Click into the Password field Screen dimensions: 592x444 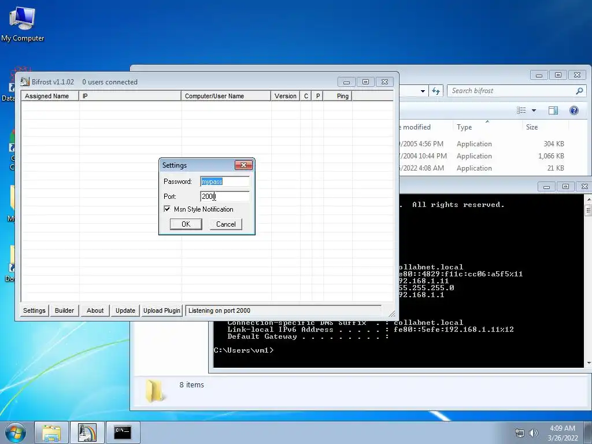pyautogui.click(x=225, y=181)
